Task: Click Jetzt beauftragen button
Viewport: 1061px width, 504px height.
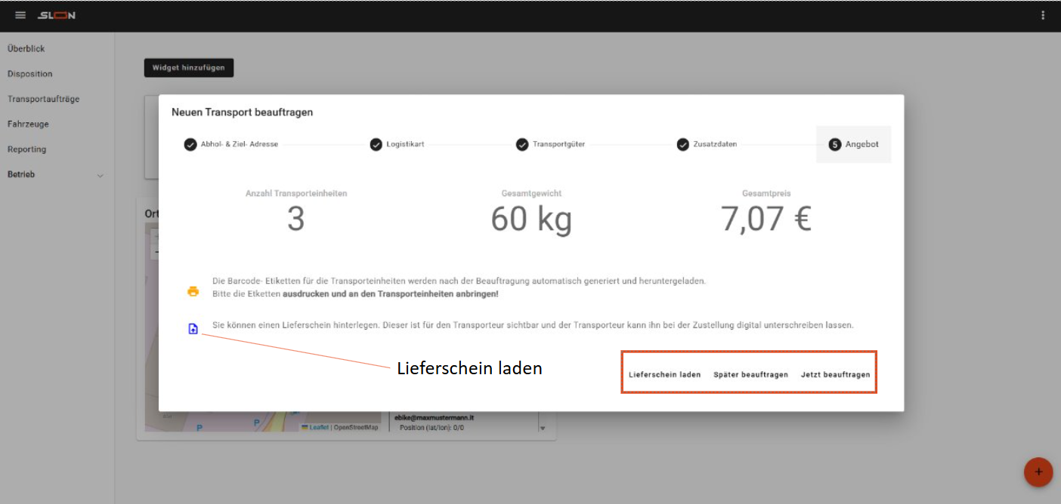Action: [x=835, y=374]
